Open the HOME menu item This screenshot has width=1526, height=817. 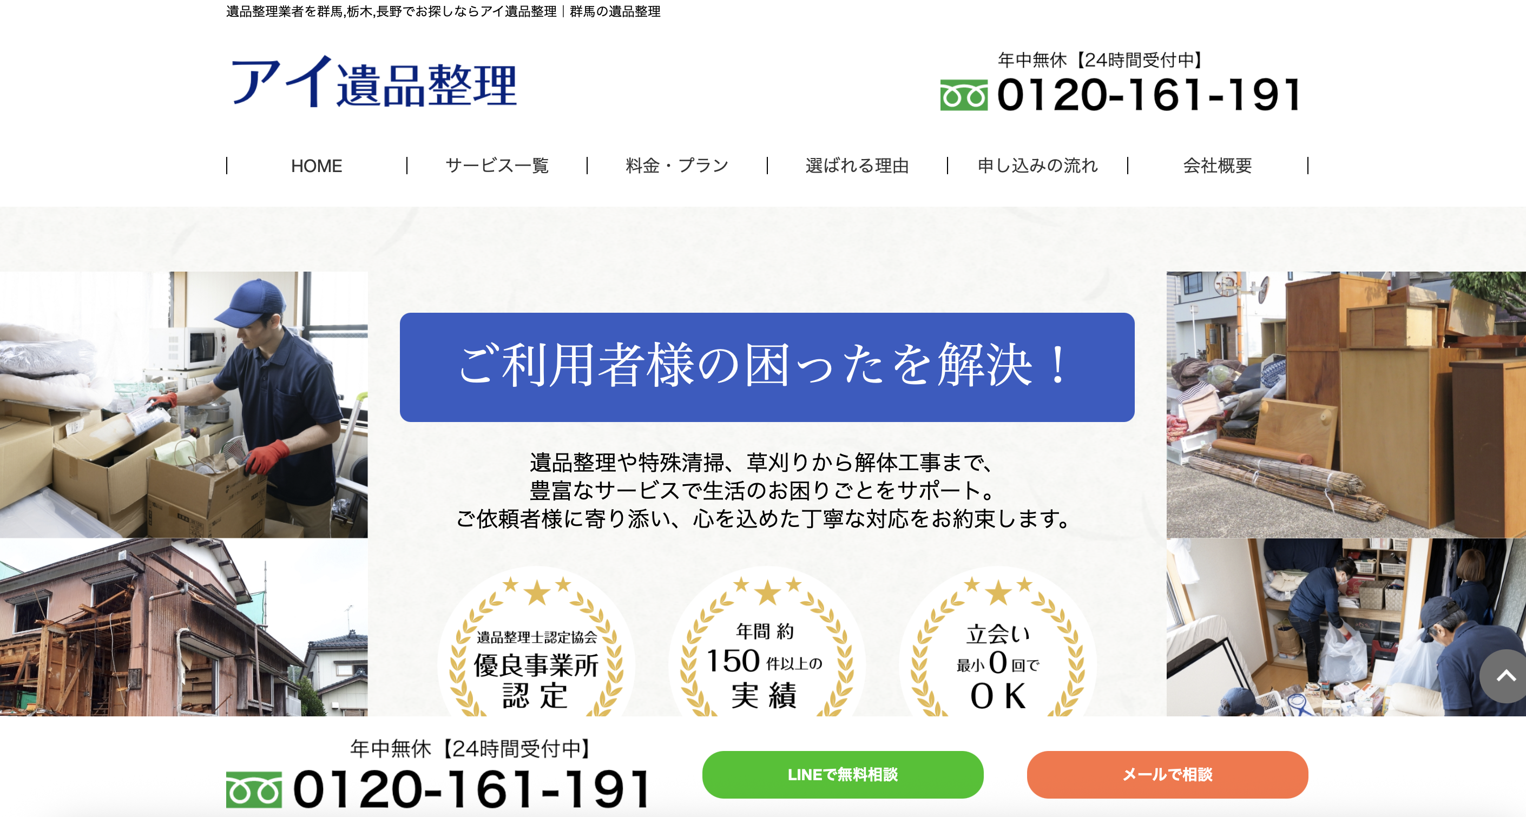(317, 166)
